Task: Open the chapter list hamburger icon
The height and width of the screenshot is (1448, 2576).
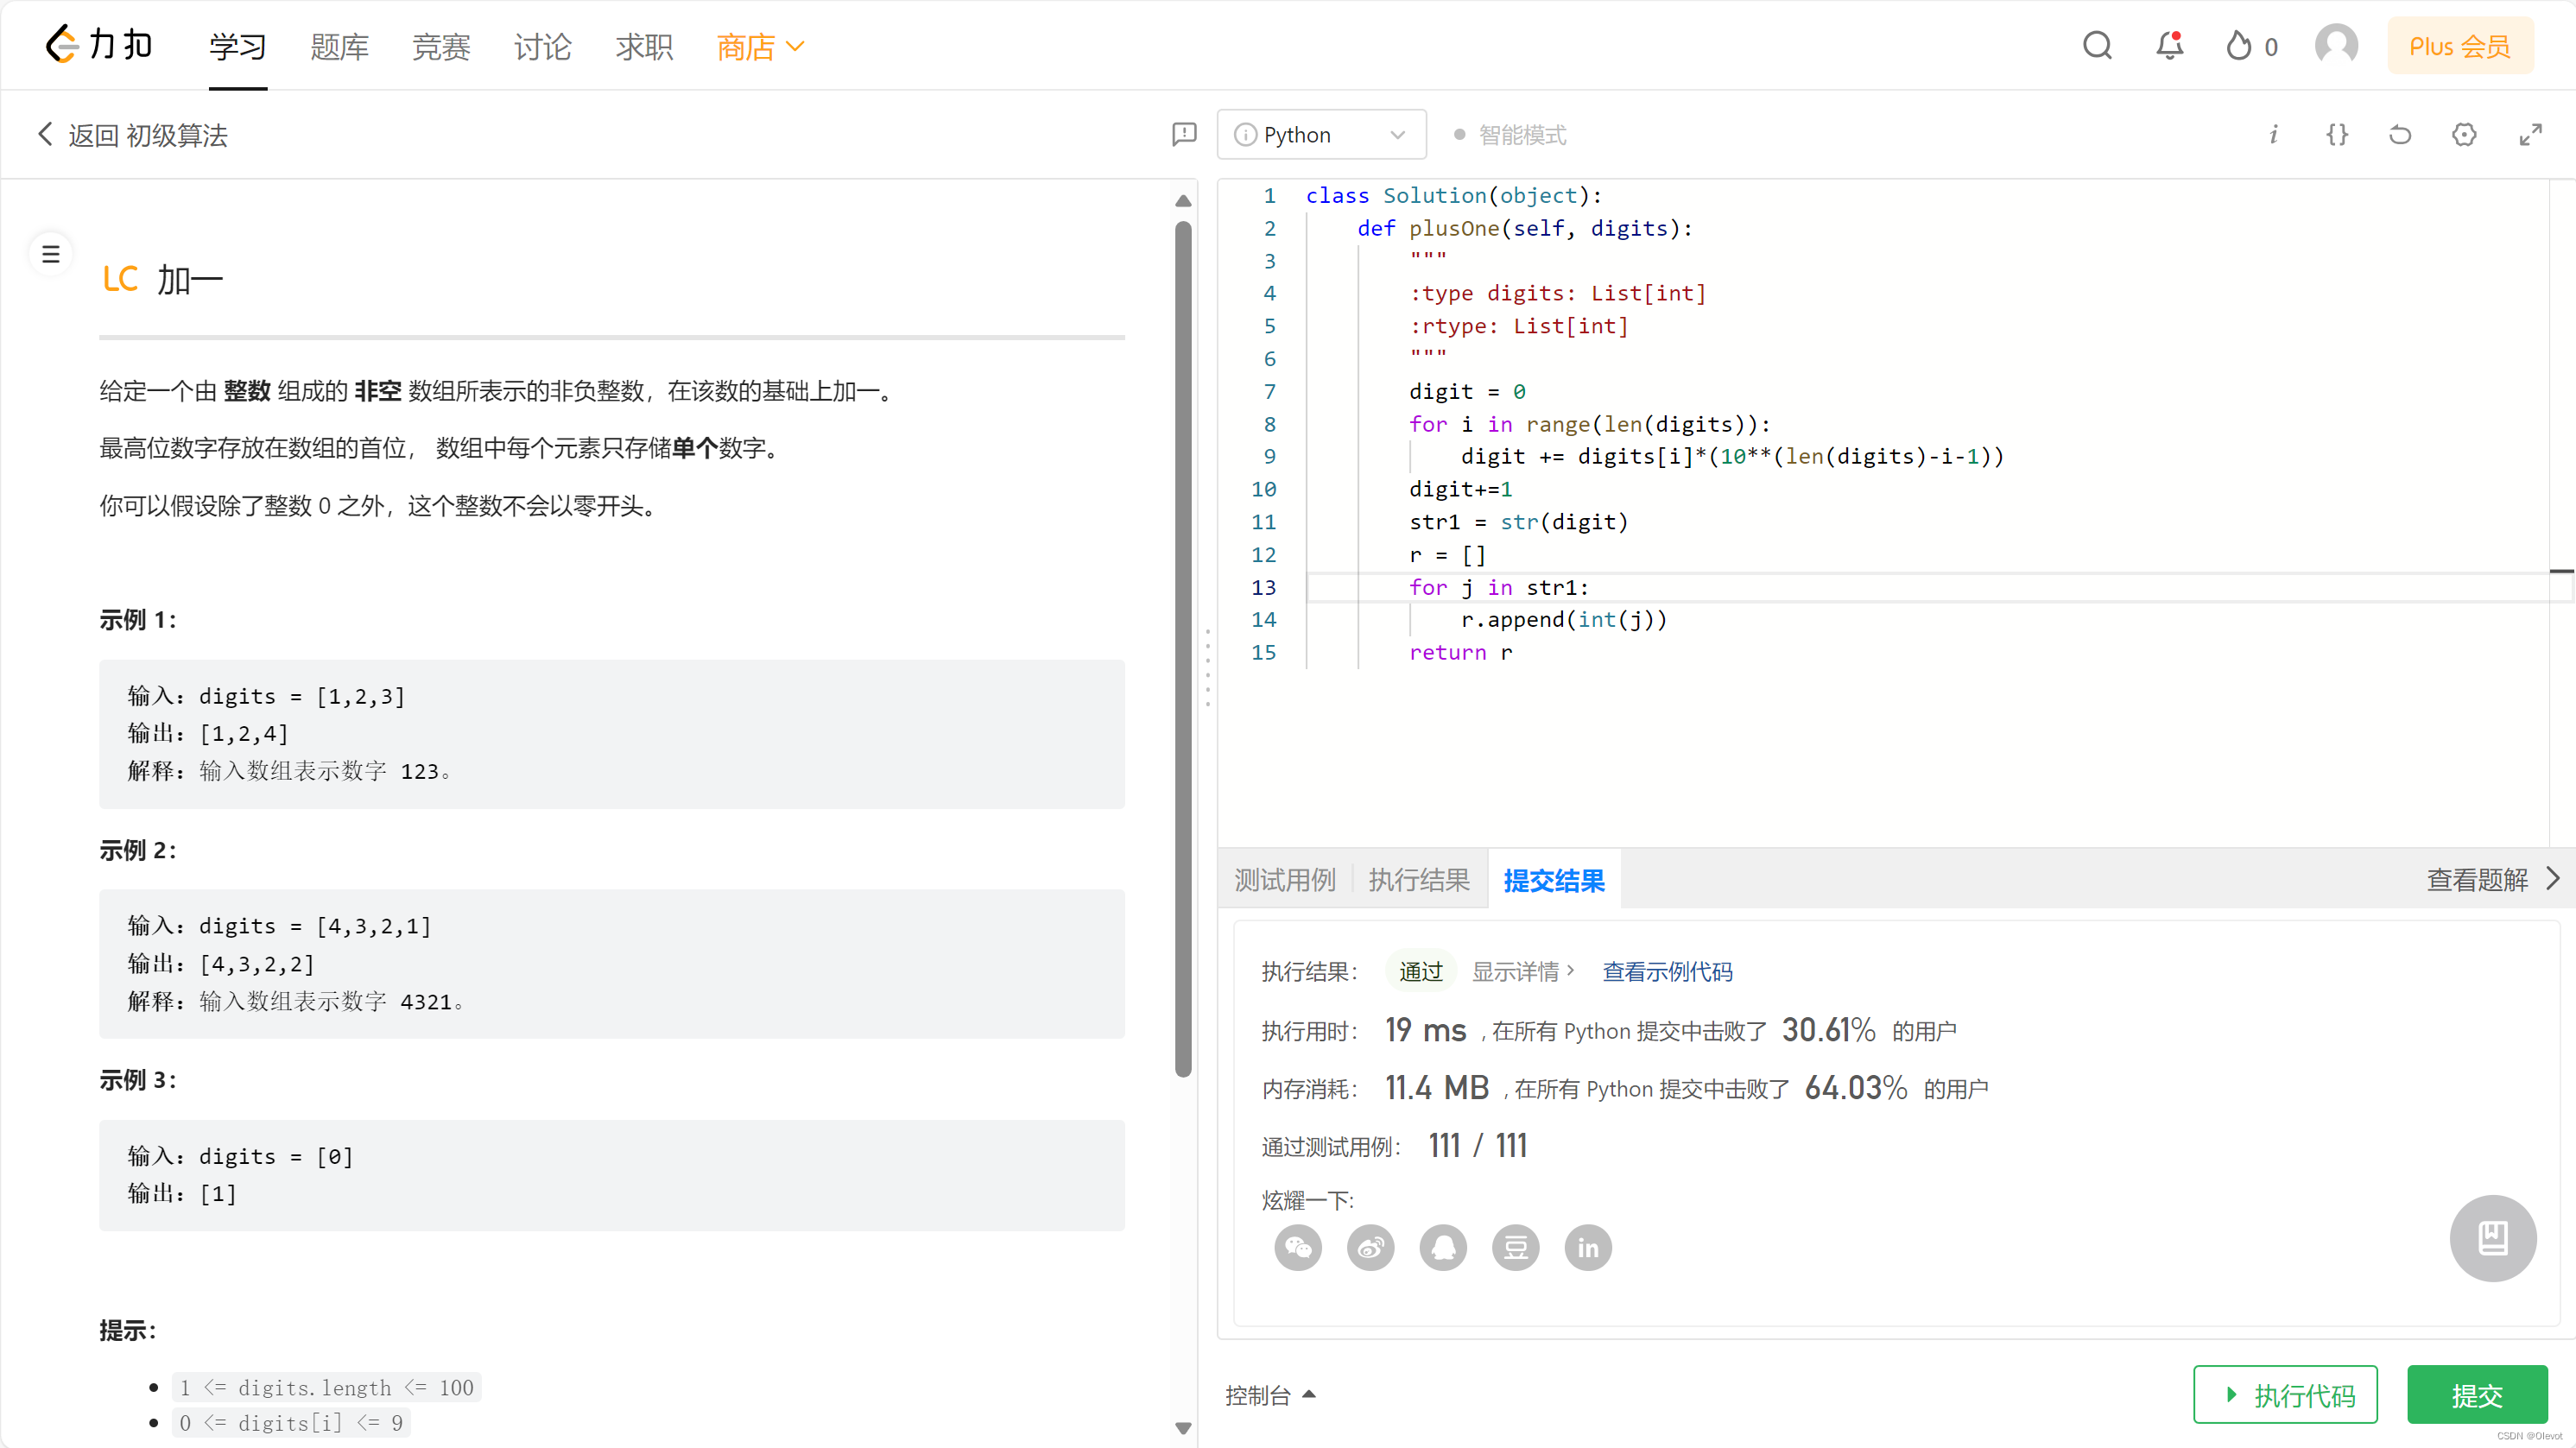Action: 51,254
